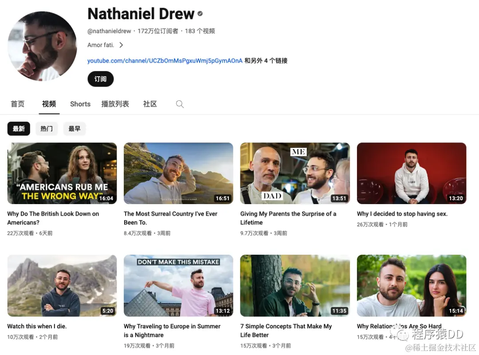Click the '9.7万次观看 · 3周前' metadata
The image size is (479, 355).
[263, 233]
